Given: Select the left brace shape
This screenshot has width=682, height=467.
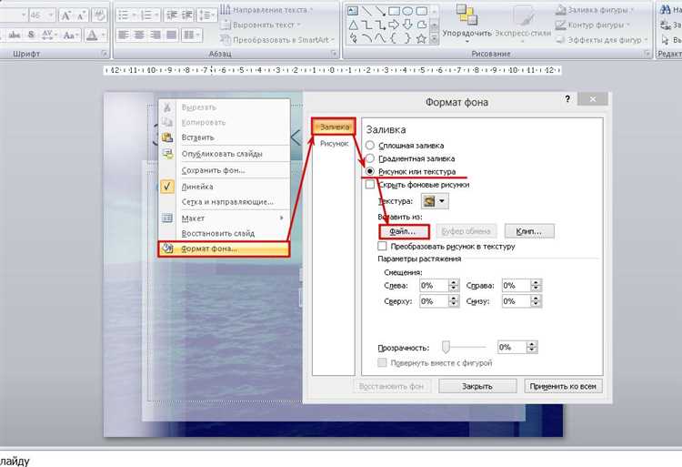Looking at the screenshot, I should (x=394, y=39).
